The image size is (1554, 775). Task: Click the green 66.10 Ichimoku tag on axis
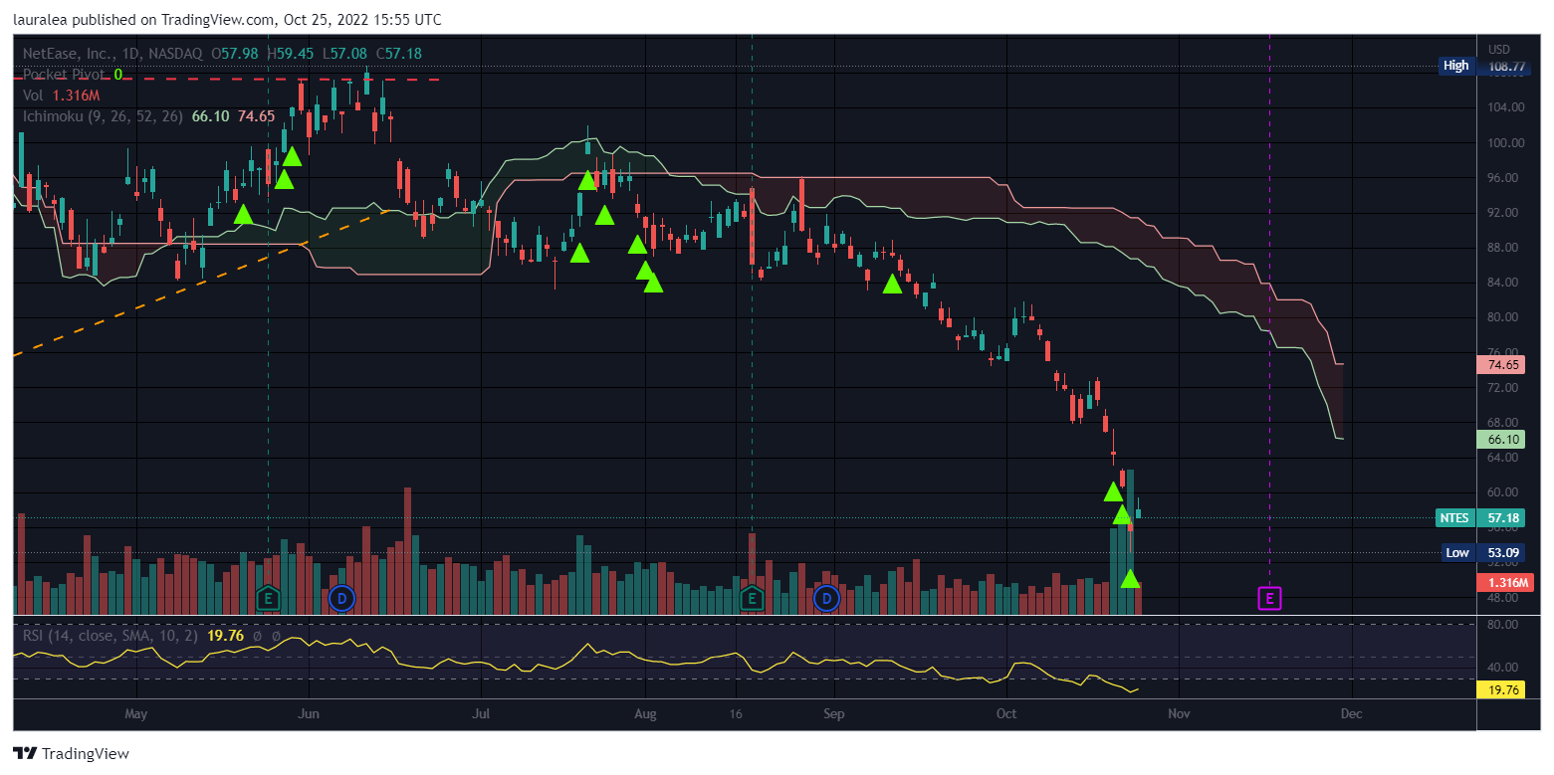[1502, 439]
